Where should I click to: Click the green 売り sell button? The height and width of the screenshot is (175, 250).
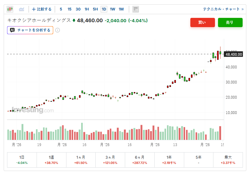(x=230, y=22)
